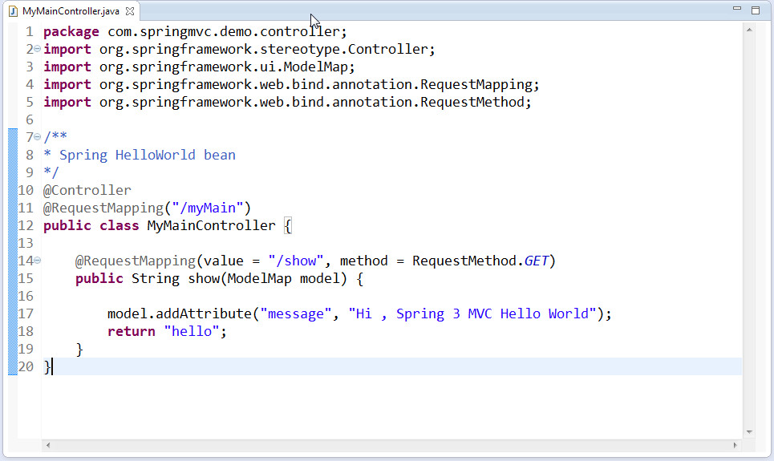Click the "/myMain" string literal

tap(207, 208)
